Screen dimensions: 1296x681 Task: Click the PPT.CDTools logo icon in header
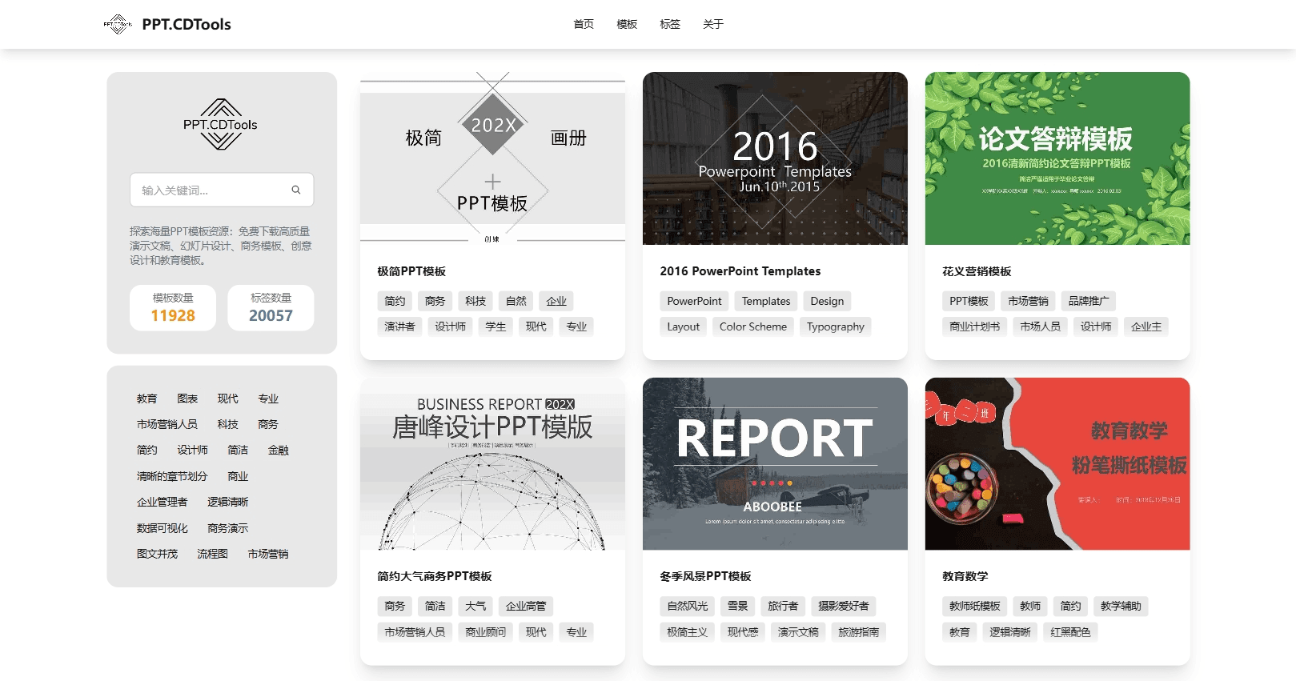point(118,24)
